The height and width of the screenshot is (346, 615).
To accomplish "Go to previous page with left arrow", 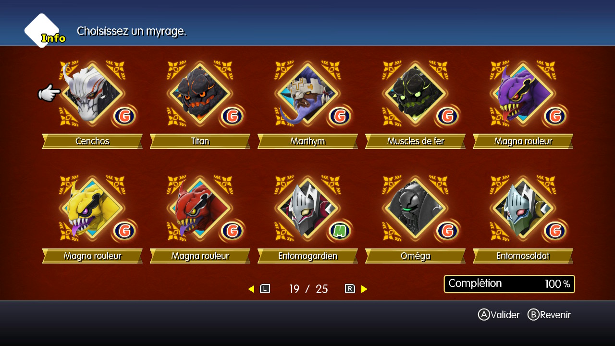I will [x=251, y=289].
